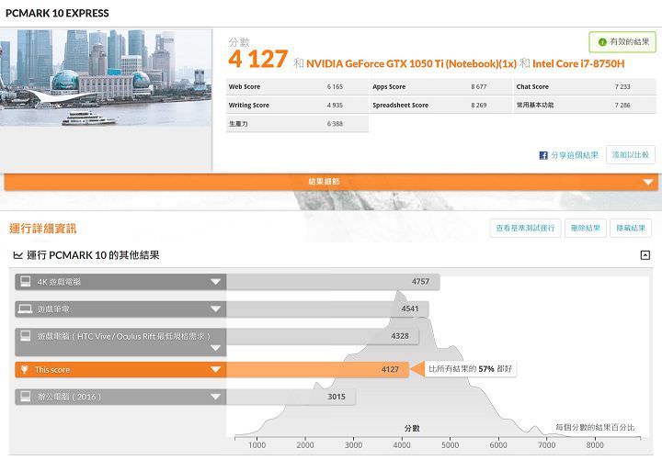Image resolution: width=662 pixels, height=460 pixels.
Task: Click the PC icon beside 辦公電腦 (2016)
Action: tap(24, 398)
